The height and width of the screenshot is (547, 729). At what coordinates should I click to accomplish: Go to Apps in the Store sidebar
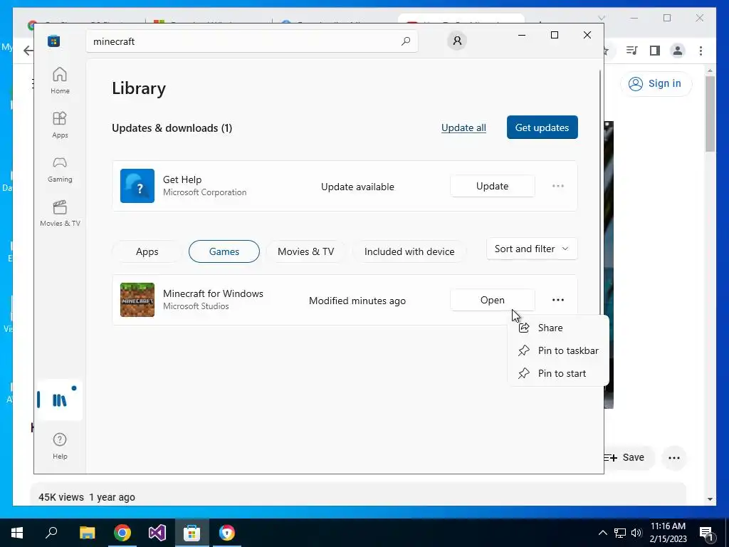click(x=60, y=125)
